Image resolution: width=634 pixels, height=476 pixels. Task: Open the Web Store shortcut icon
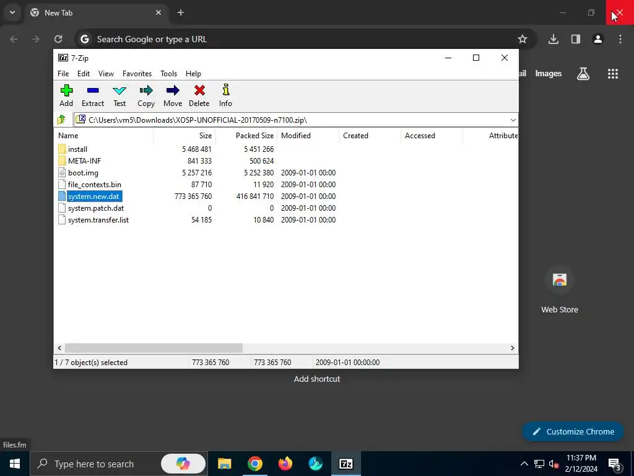[560, 280]
